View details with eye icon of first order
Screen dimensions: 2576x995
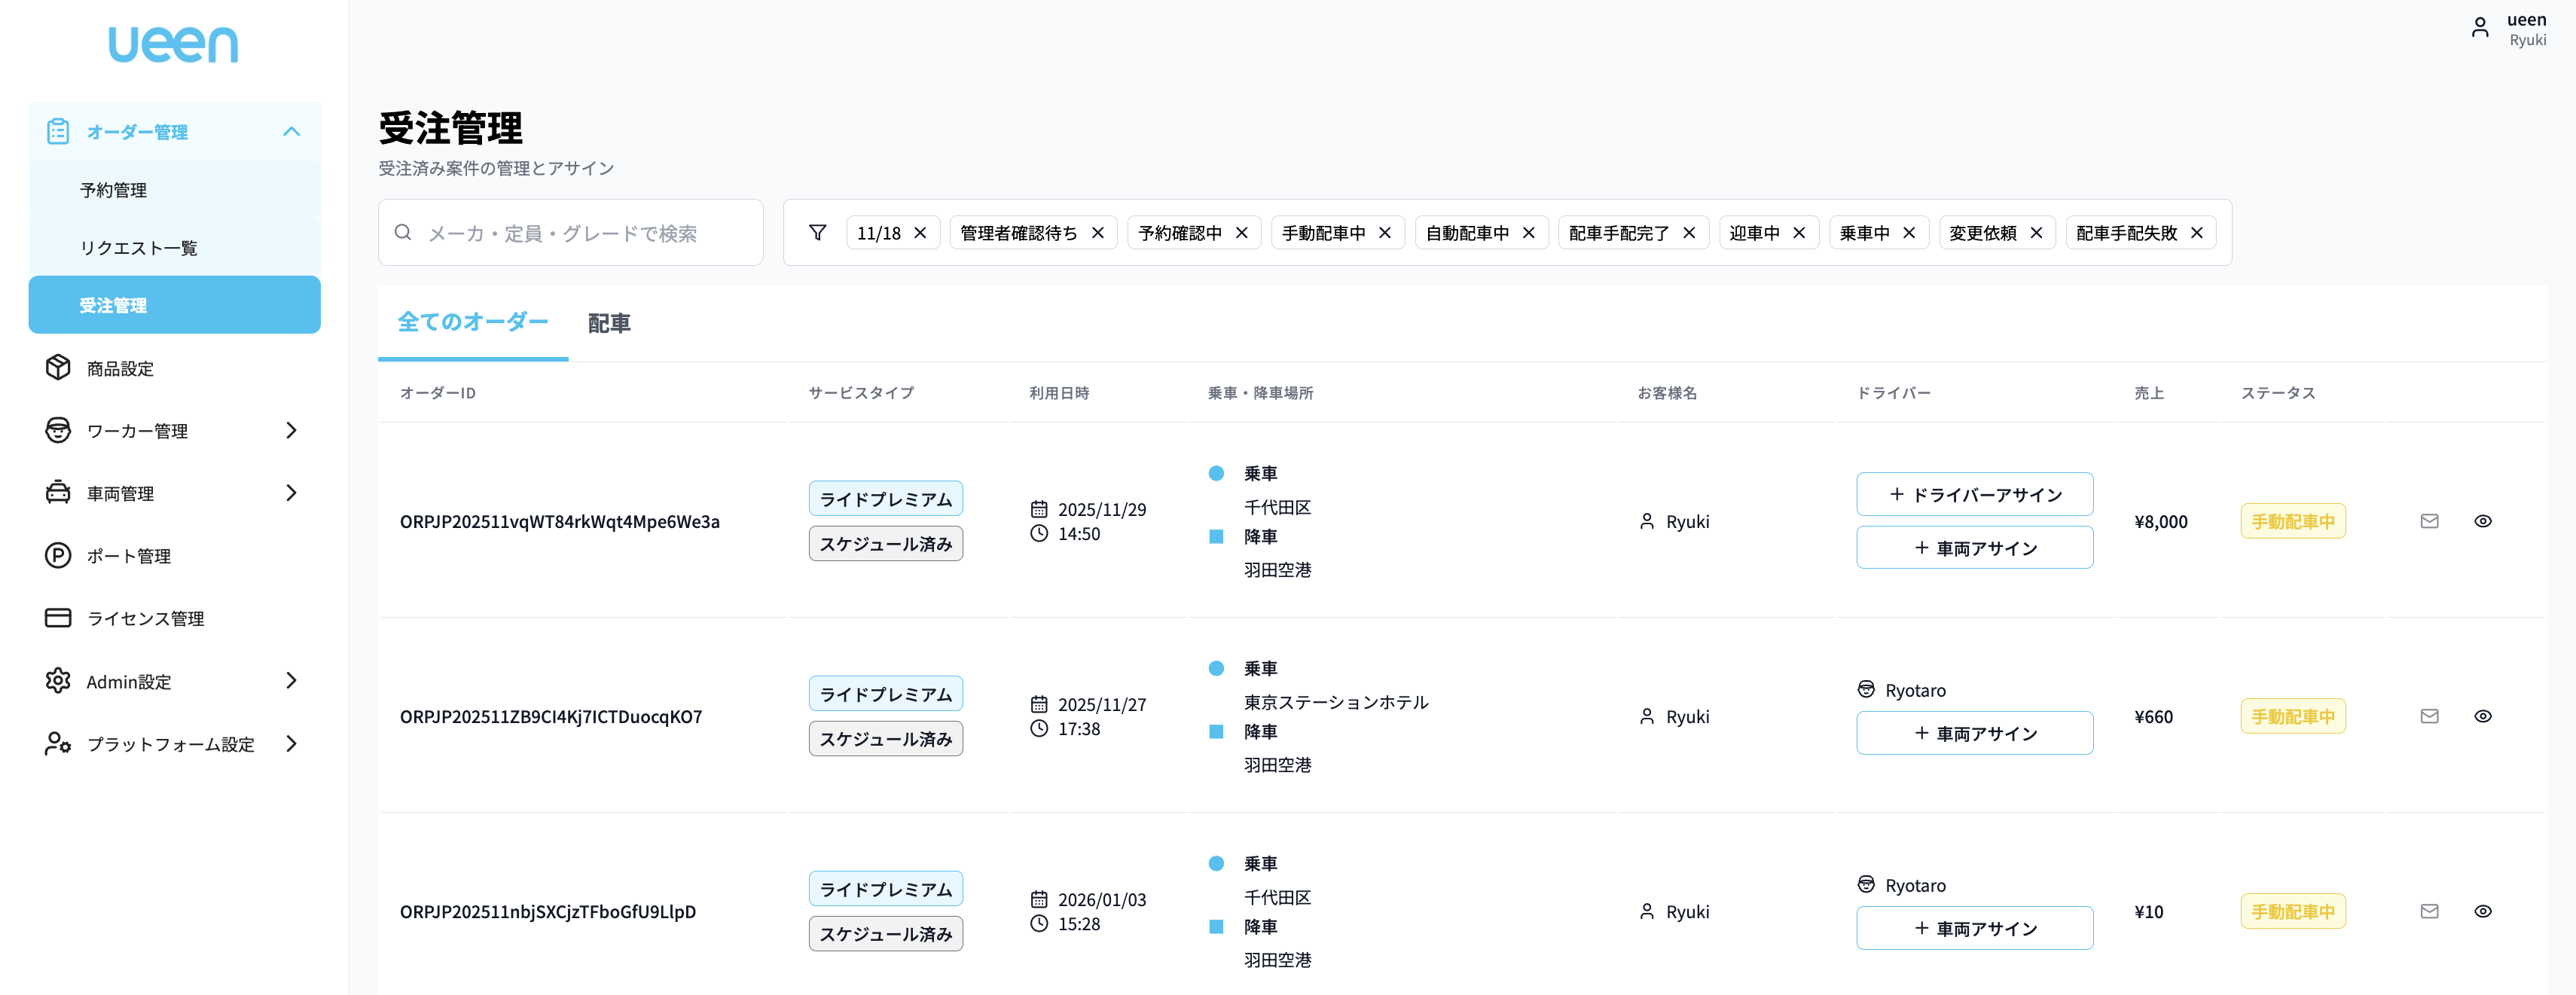coord(2482,521)
